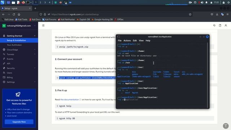Follow the documentation link
Screen dimensions: 231x130
coord(70,100)
